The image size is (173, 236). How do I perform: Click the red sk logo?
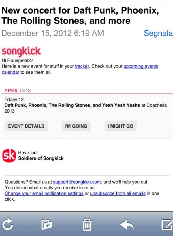[x=9, y=156]
